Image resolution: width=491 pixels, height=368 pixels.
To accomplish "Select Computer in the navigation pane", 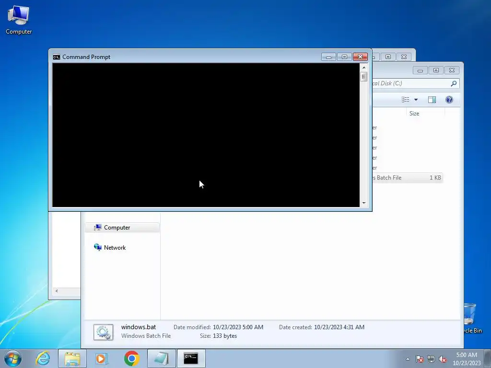I will pyautogui.click(x=122, y=228).
